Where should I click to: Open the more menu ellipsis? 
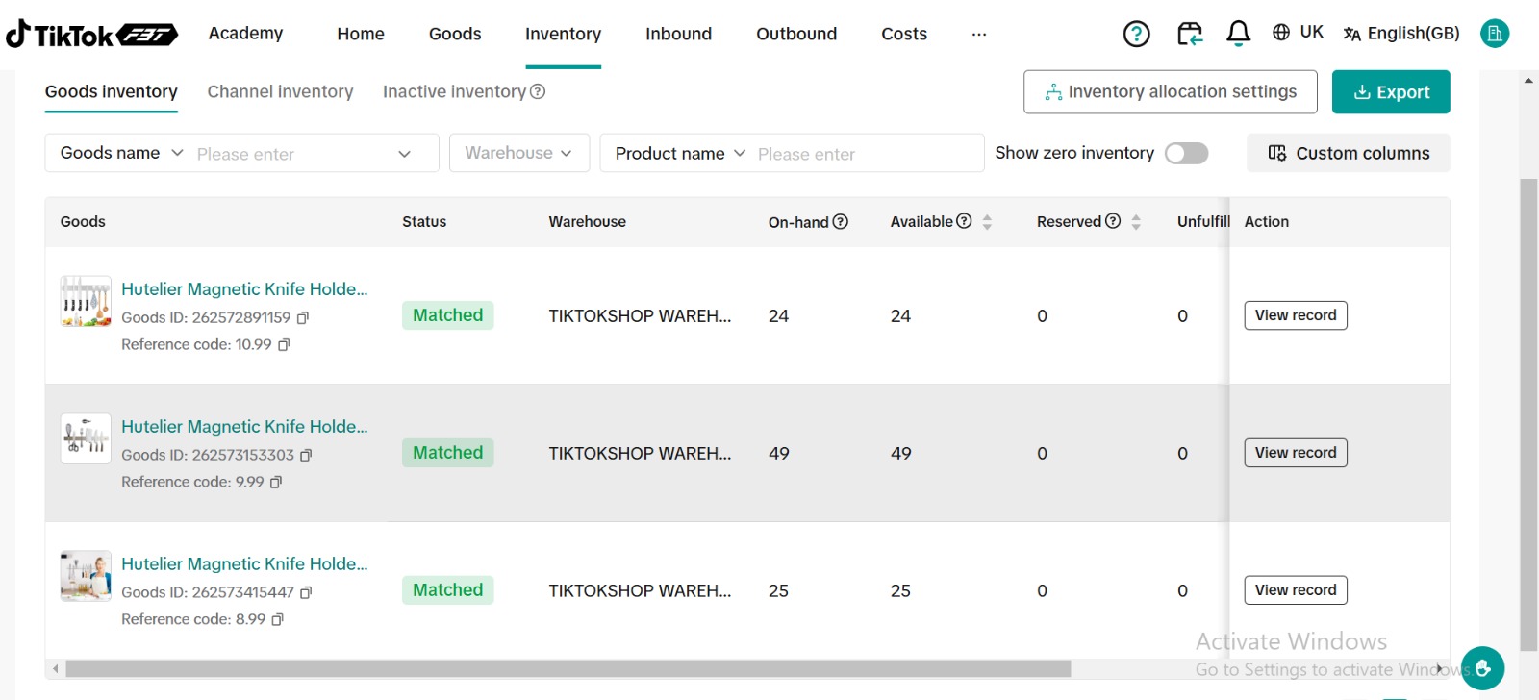pyautogui.click(x=979, y=34)
